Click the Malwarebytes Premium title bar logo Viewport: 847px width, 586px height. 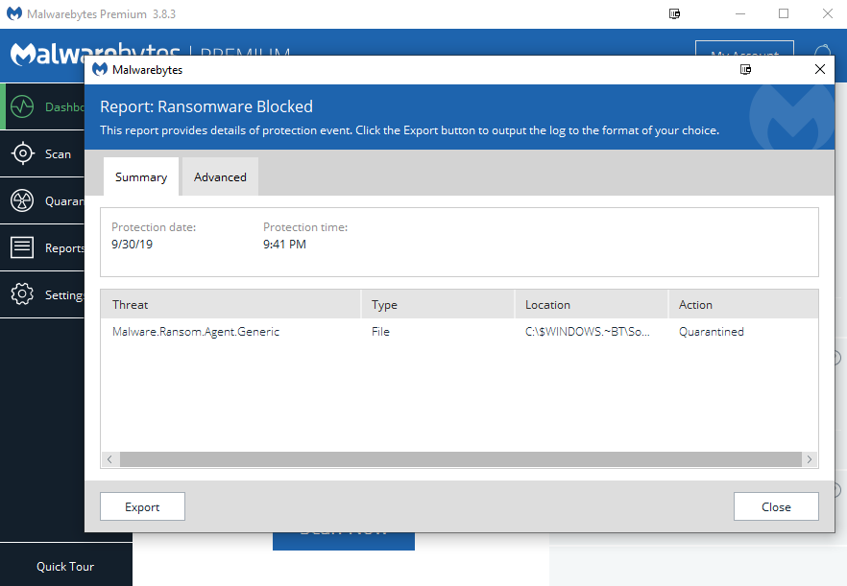coord(14,14)
